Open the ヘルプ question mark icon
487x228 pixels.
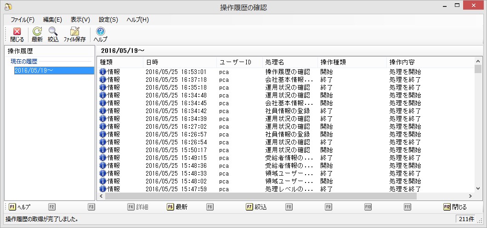pyautogui.click(x=101, y=32)
